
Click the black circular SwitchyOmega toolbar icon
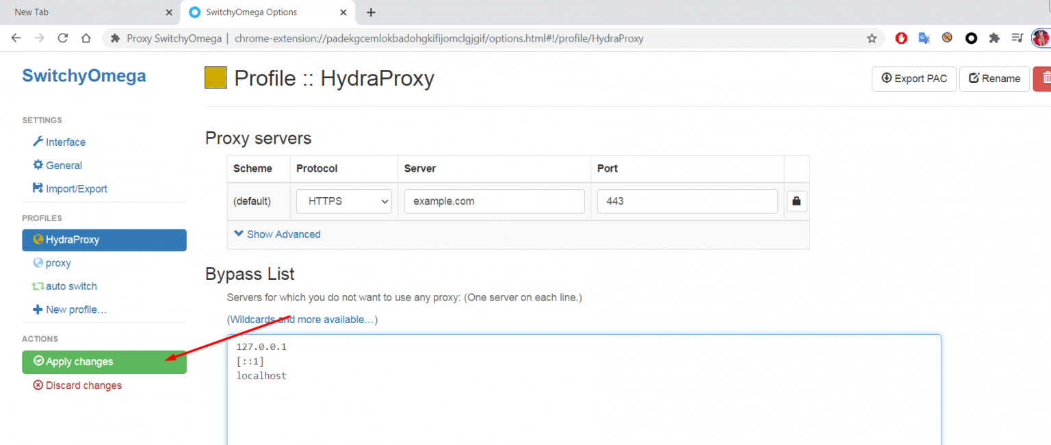[x=971, y=38]
